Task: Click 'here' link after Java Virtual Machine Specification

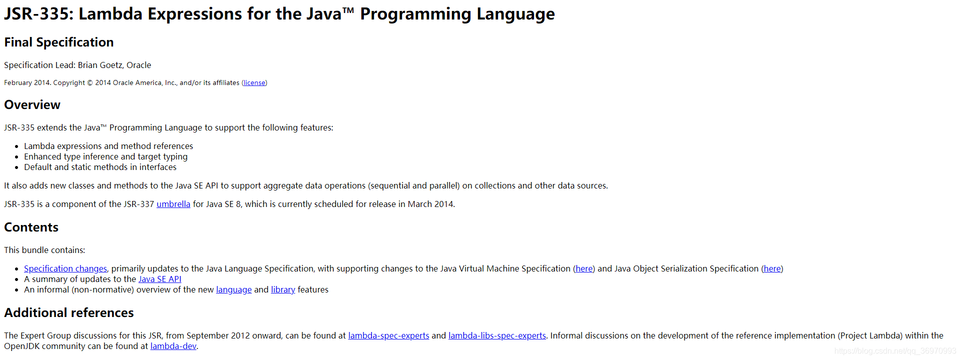Action: point(584,268)
